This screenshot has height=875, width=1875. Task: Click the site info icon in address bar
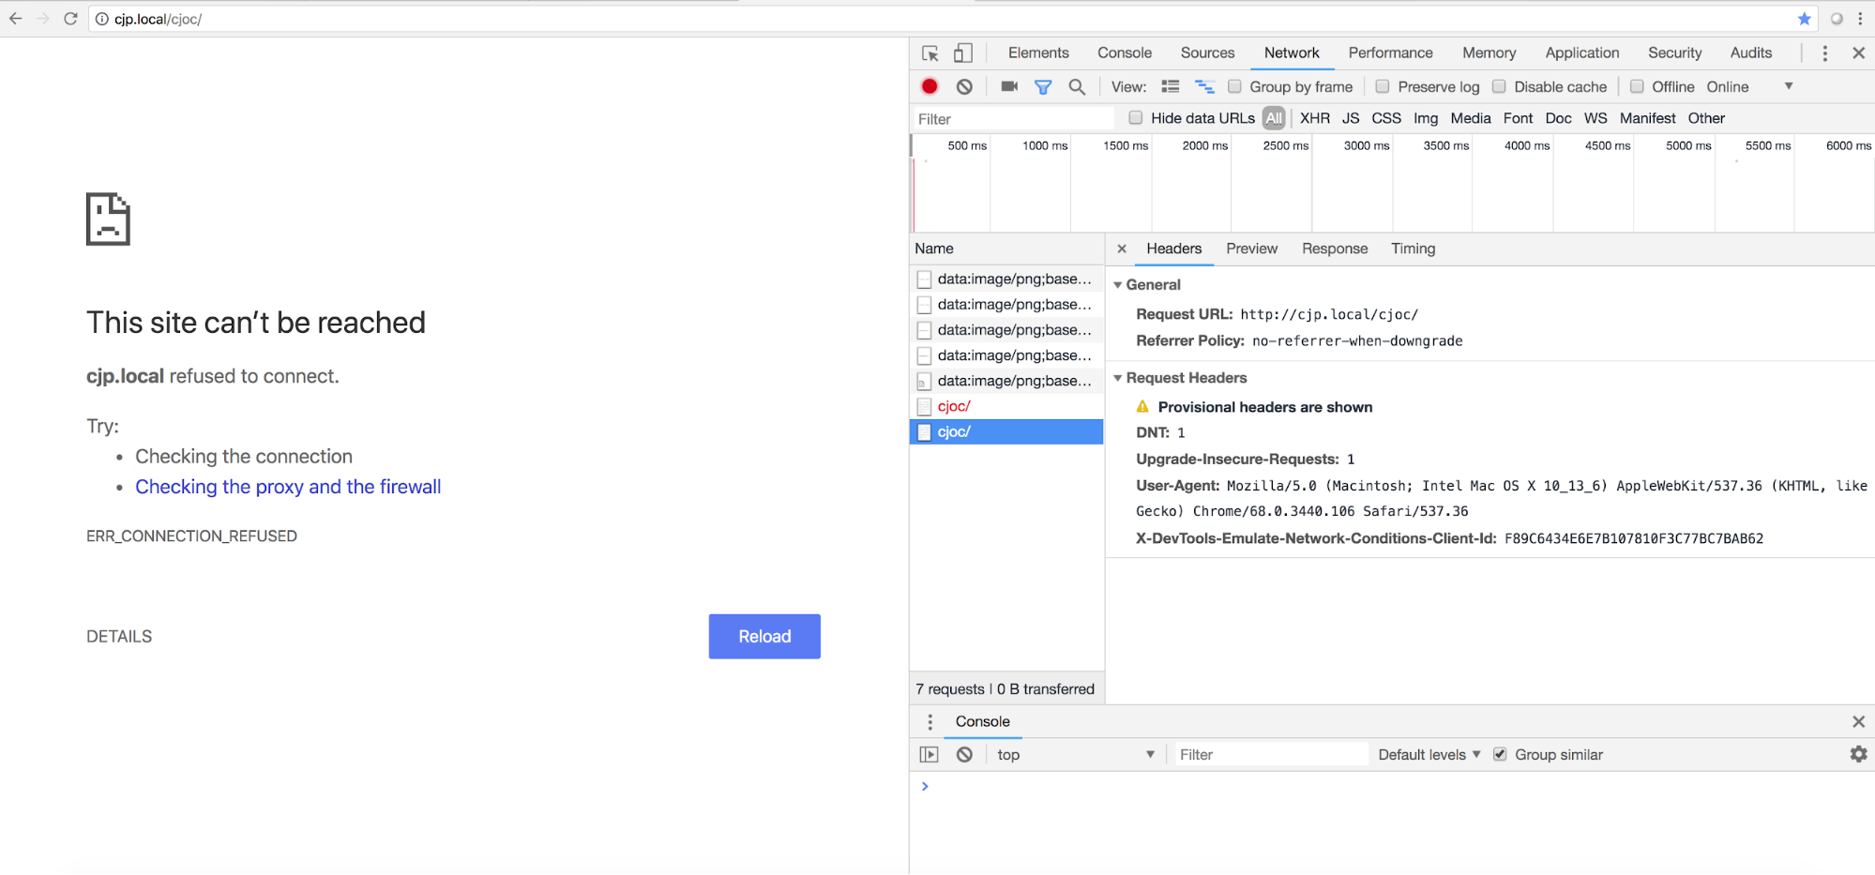pos(102,19)
